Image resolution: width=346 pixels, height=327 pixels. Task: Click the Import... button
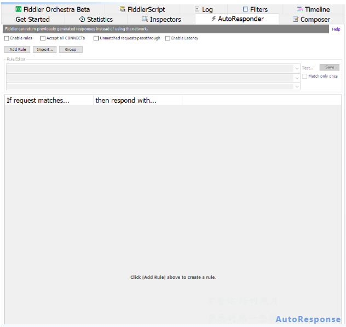(x=45, y=50)
